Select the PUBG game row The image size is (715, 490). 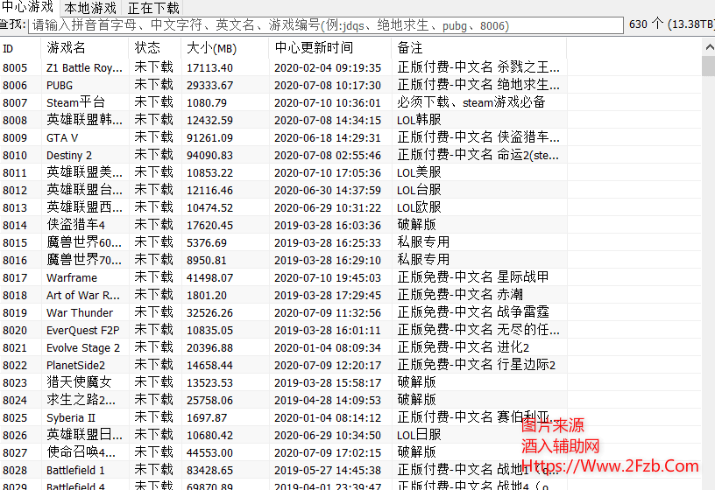[x=283, y=85]
